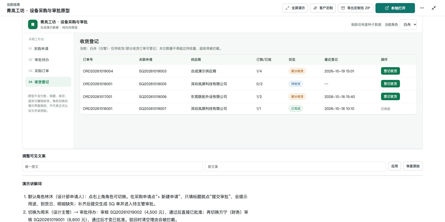This screenshot has width=445, height=222.
Task: Go to 01 采购申请 in the sidebar
Action: click(48, 49)
